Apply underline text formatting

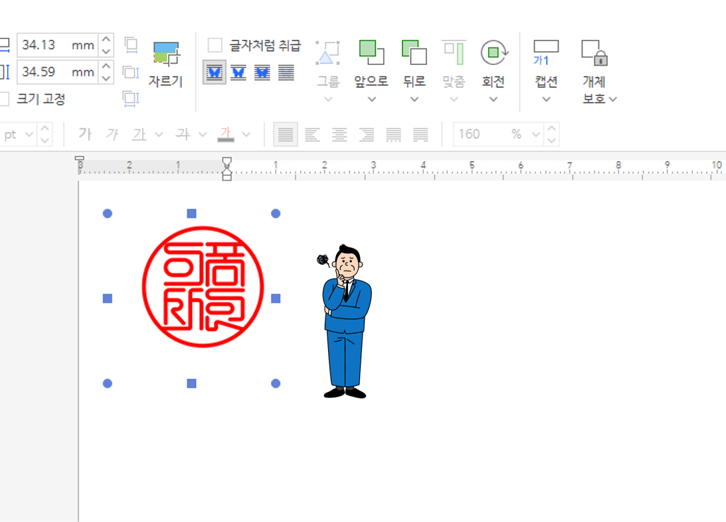pyautogui.click(x=139, y=134)
